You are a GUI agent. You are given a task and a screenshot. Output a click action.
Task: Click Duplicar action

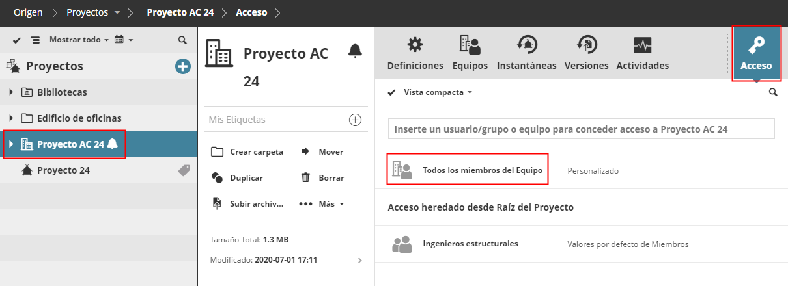pyautogui.click(x=237, y=177)
